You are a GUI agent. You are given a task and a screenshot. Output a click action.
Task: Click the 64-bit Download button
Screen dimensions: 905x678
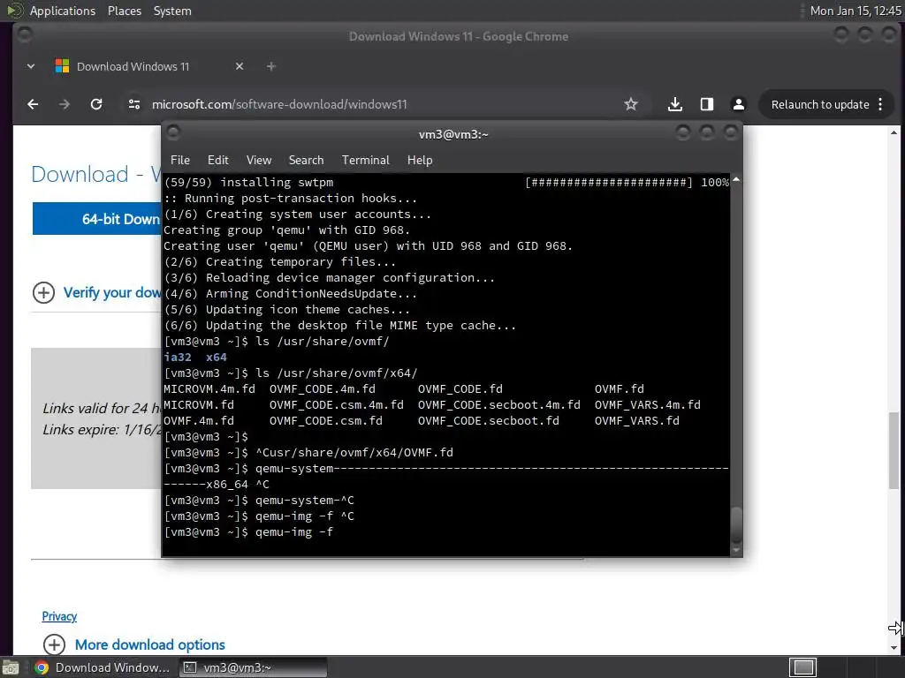point(97,219)
